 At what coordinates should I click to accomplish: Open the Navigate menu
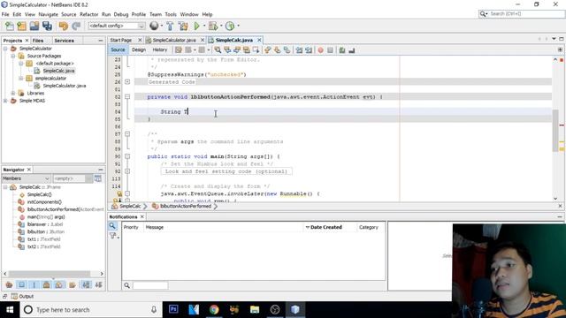(x=48, y=14)
